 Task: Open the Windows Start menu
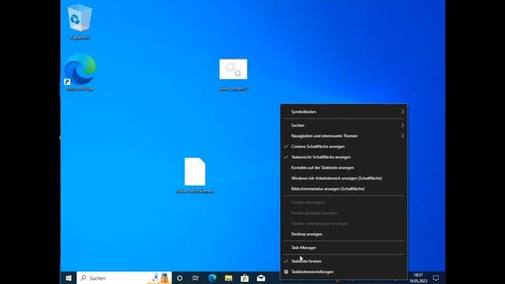click(x=69, y=278)
